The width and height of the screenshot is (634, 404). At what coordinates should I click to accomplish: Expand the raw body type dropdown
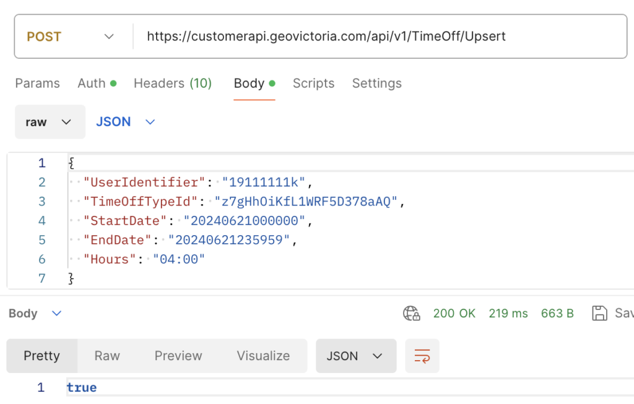click(50, 122)
